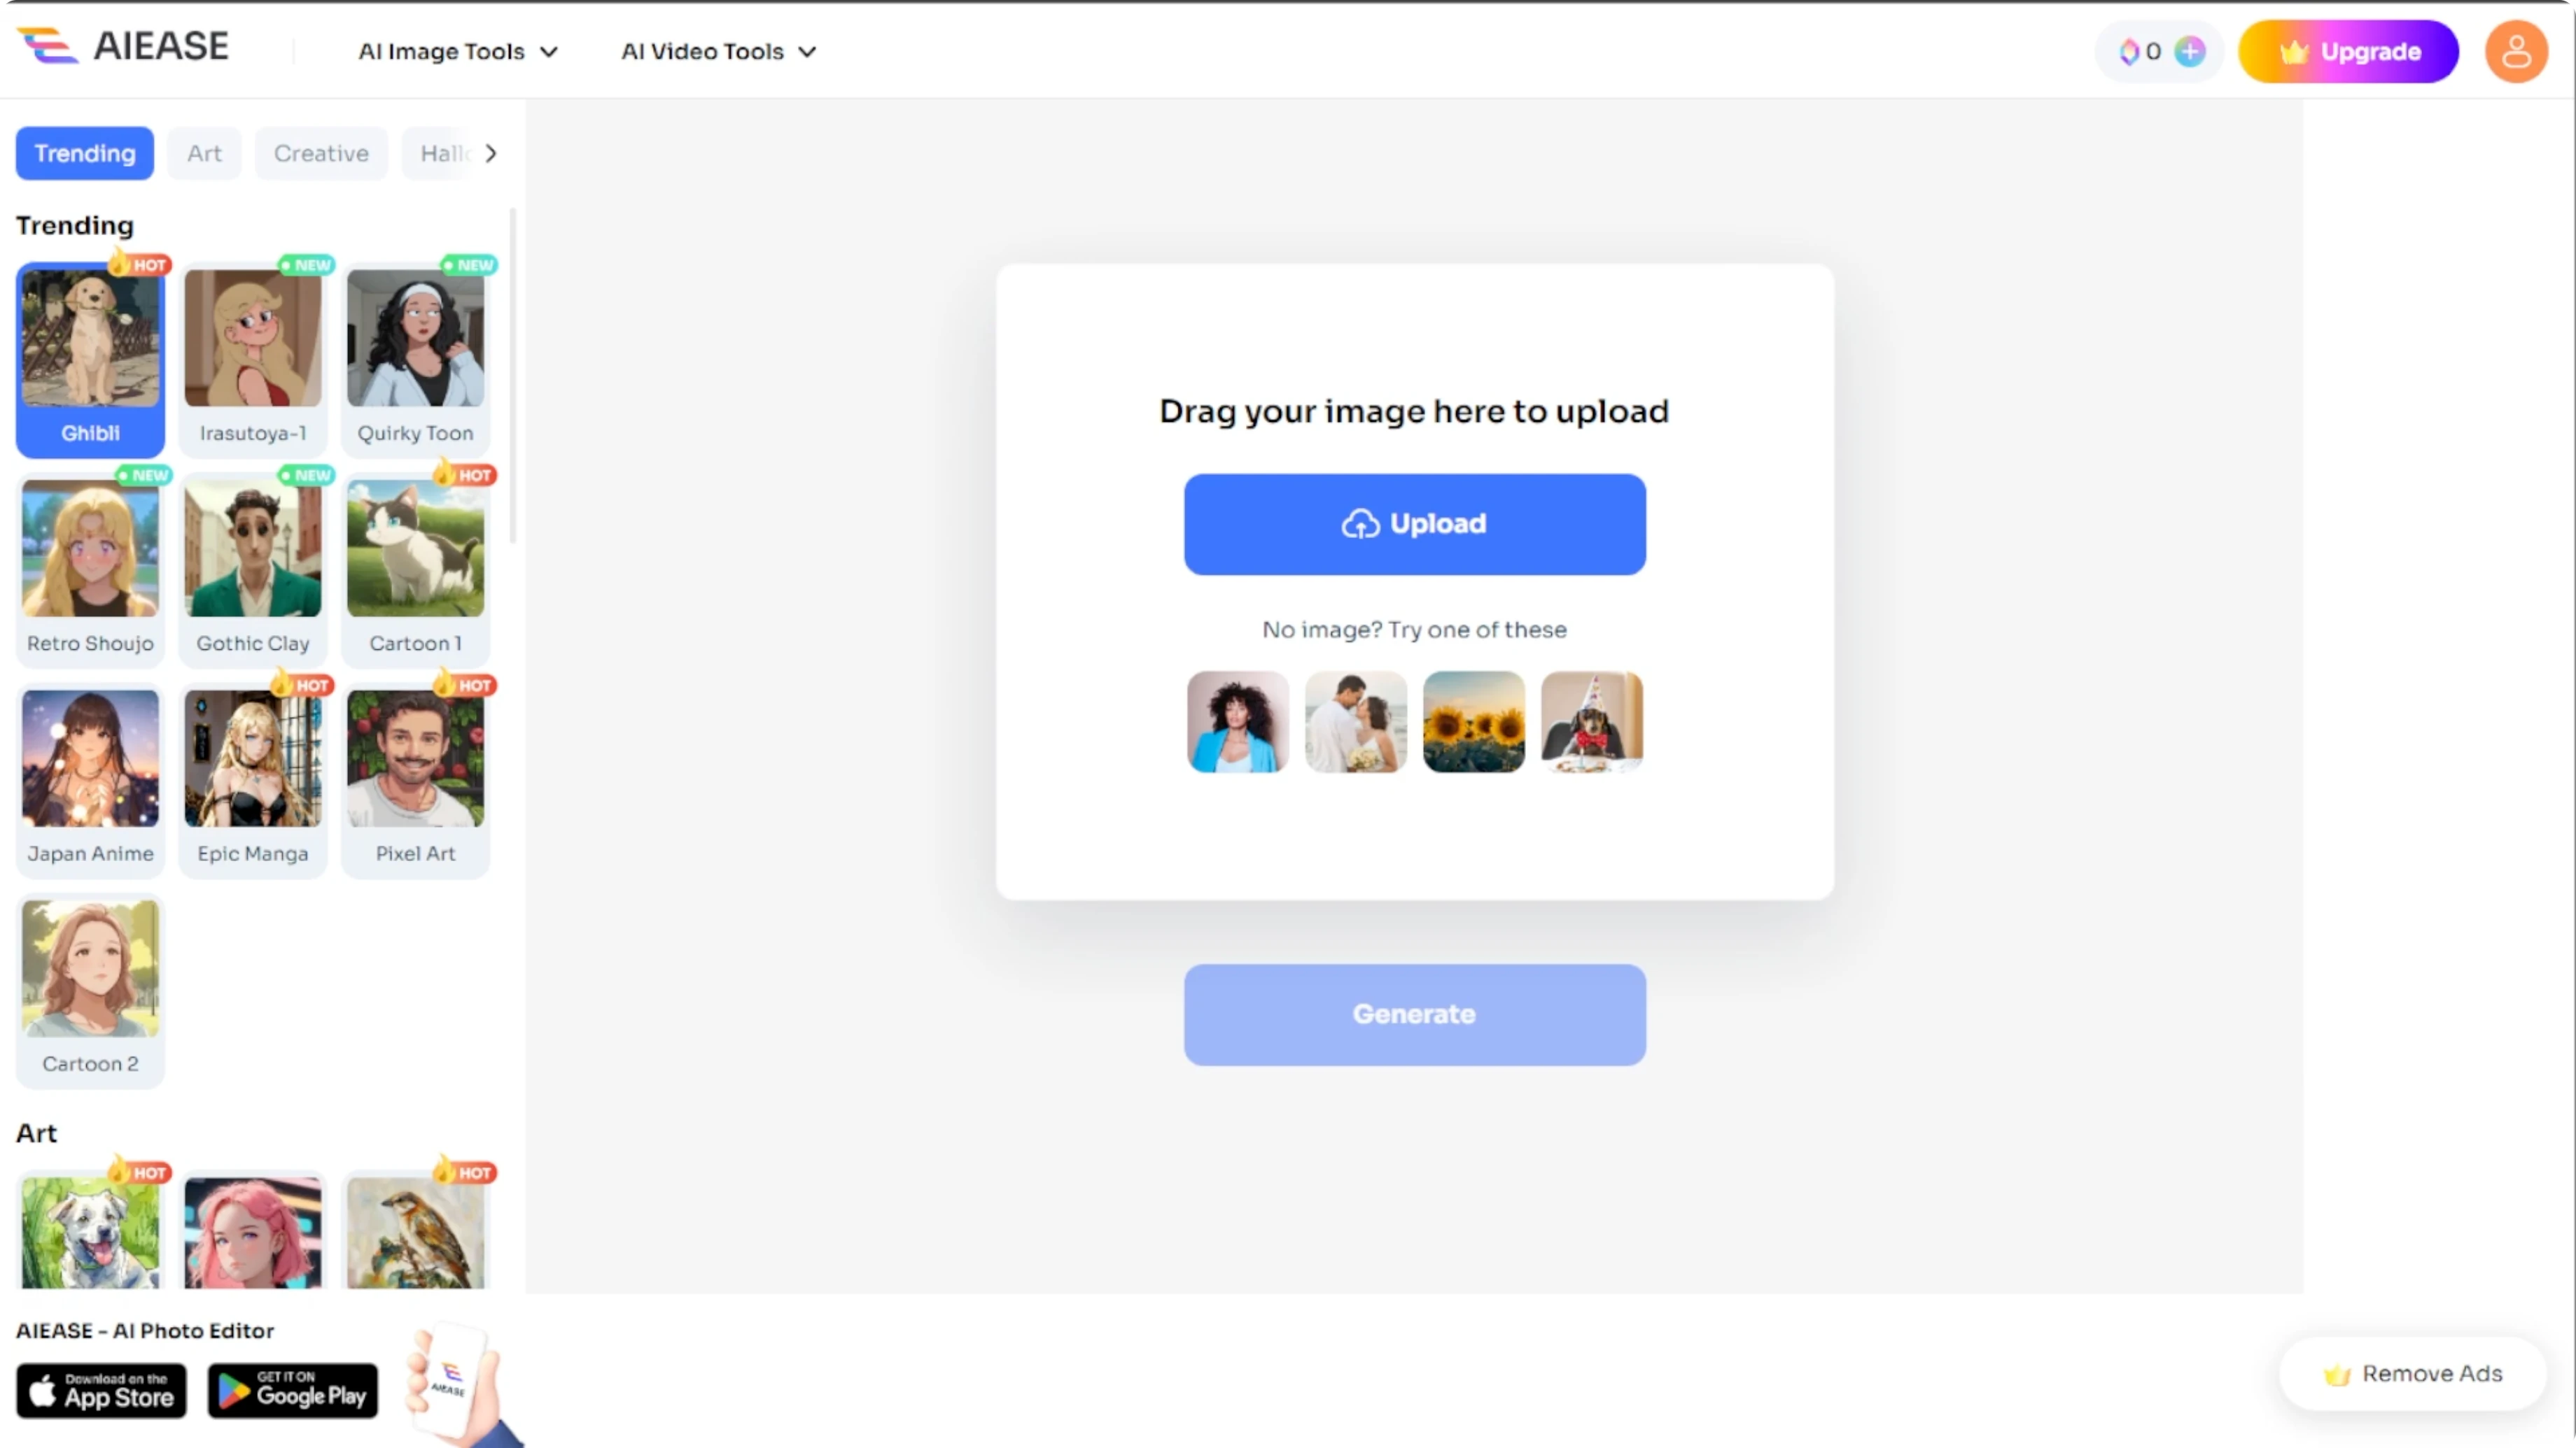Switch to the Art tab
2576x1448 pixels.
(x=204, y=153)
